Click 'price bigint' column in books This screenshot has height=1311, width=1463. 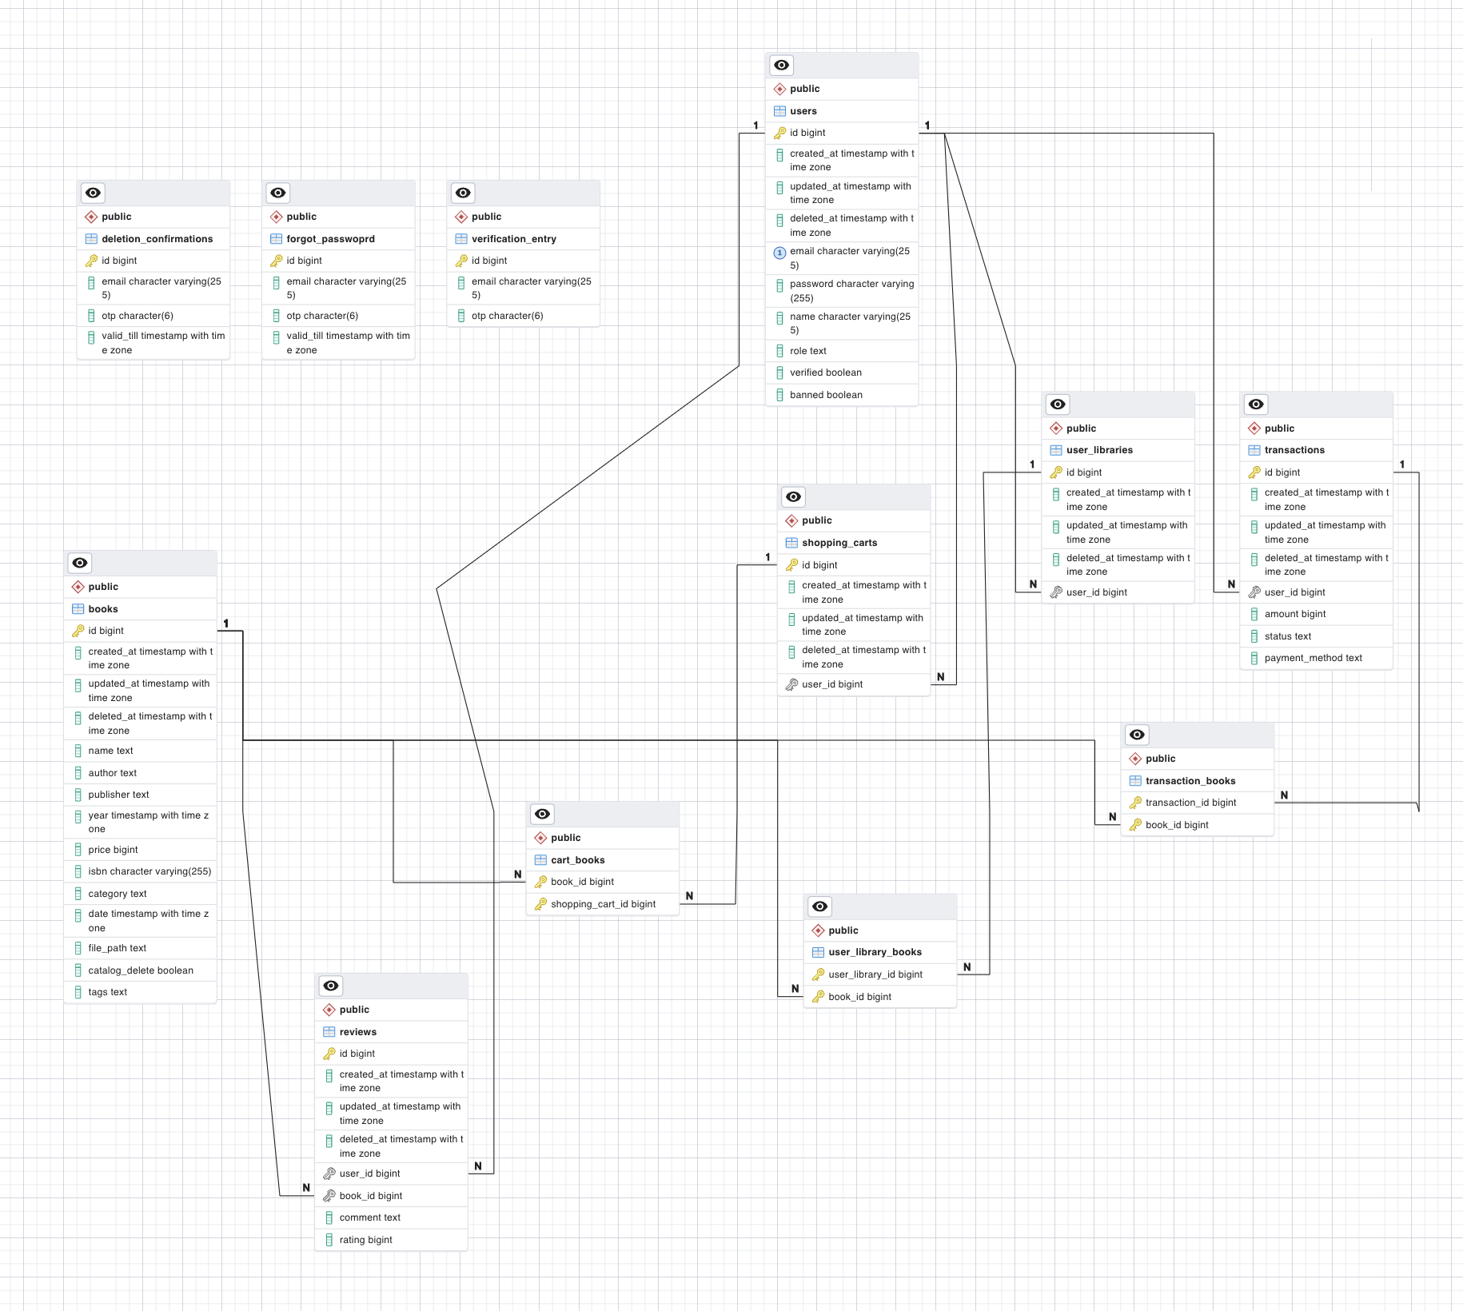click(141, 851)
